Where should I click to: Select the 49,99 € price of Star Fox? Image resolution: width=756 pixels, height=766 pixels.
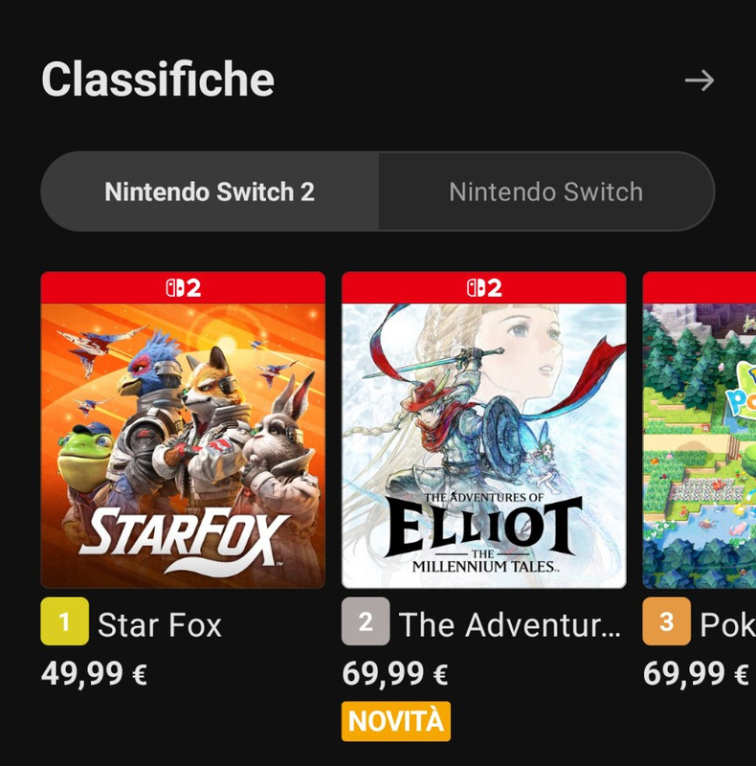[94, 674]
